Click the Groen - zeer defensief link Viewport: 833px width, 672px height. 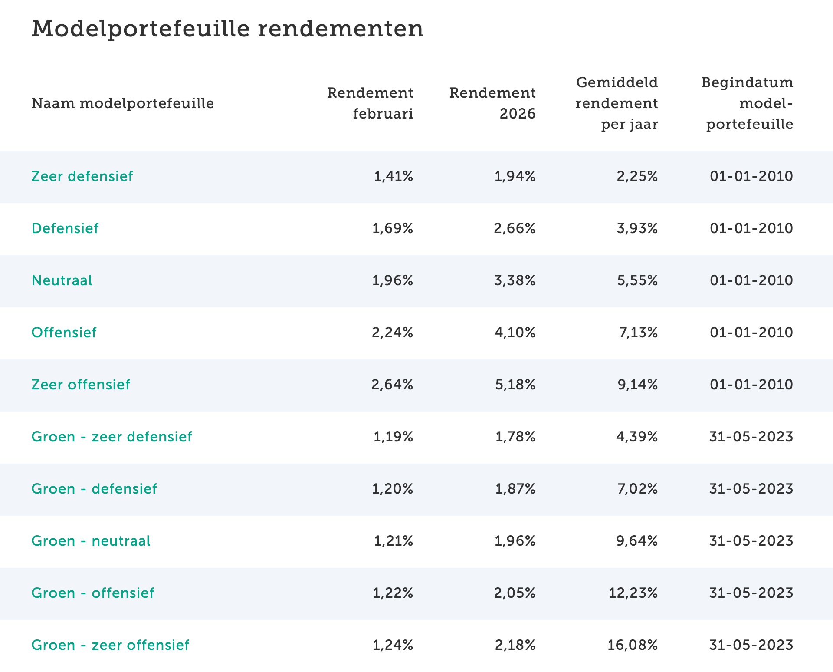coord(112,437)
